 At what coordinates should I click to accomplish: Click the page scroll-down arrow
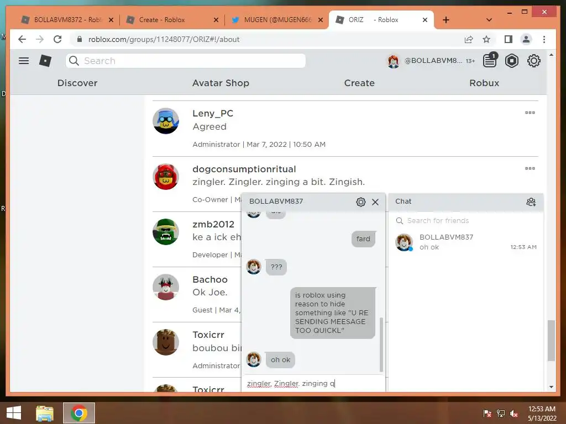click(551, 387)
